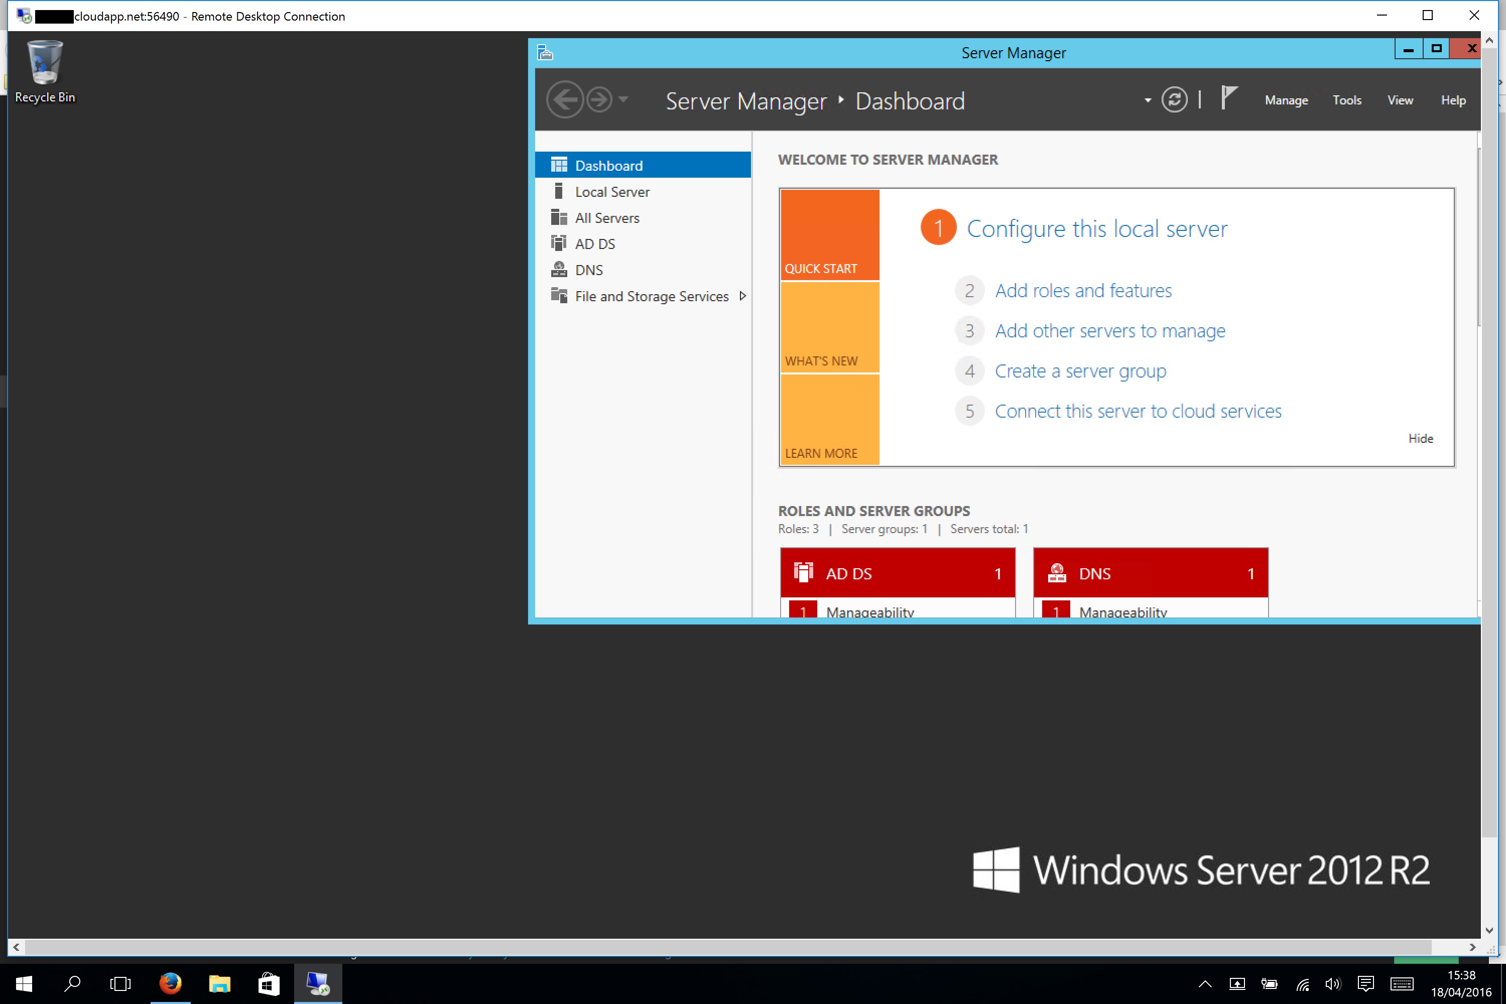This screenshot has height=1004, width=1506.
Task: Click the network icon in system tray
Action: tap(1302, 984)
